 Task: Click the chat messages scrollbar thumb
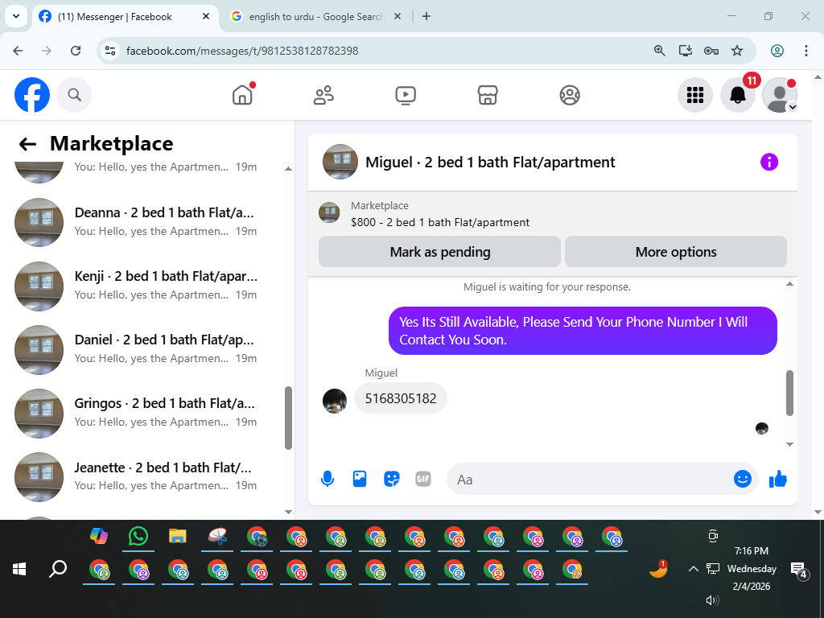click(789, 393)
